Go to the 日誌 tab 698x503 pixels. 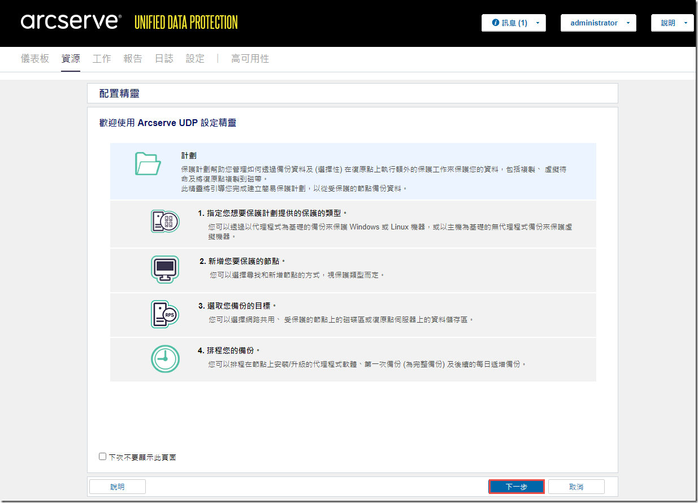tap(164, 59)
